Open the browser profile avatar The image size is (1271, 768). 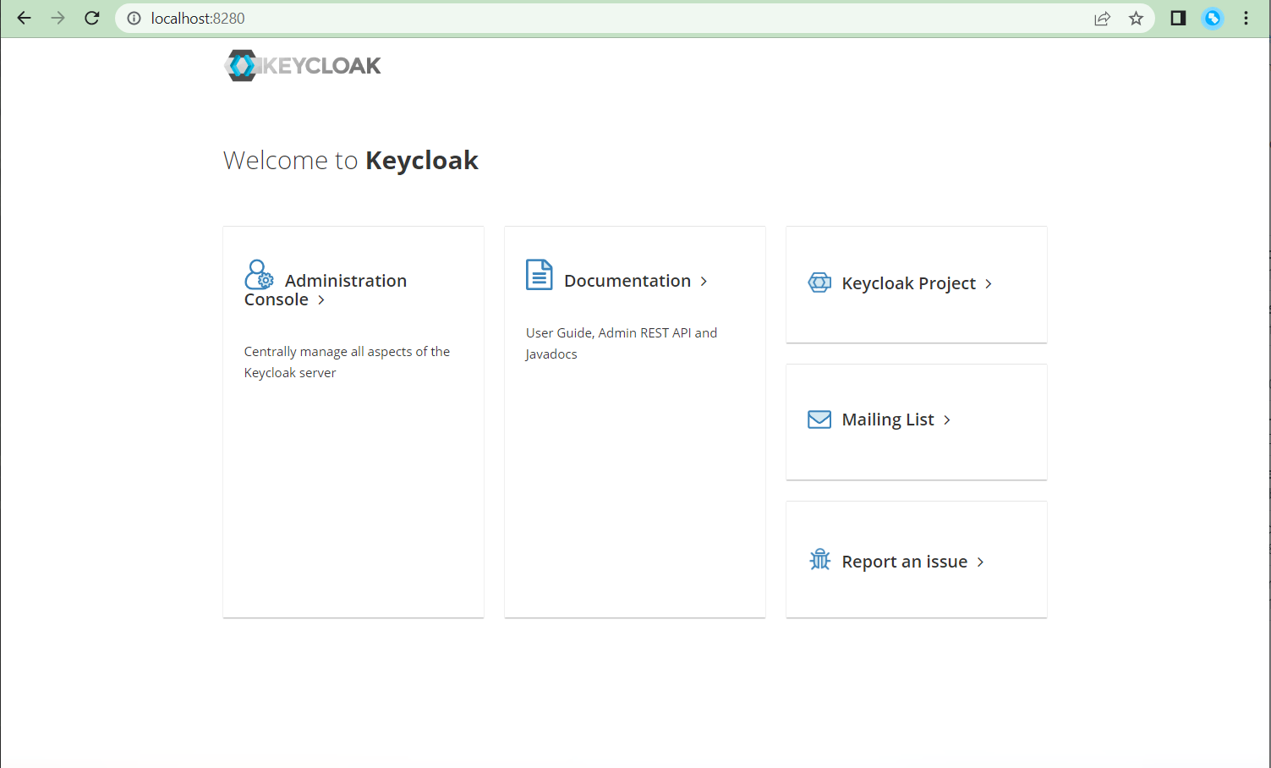[x=1213, y=18]
